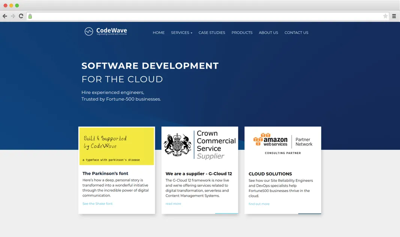Click the yellow Parkinson's font thumbnail
Image resolution: width=400 pixels, height=237 pixels.
click(117, 146)
